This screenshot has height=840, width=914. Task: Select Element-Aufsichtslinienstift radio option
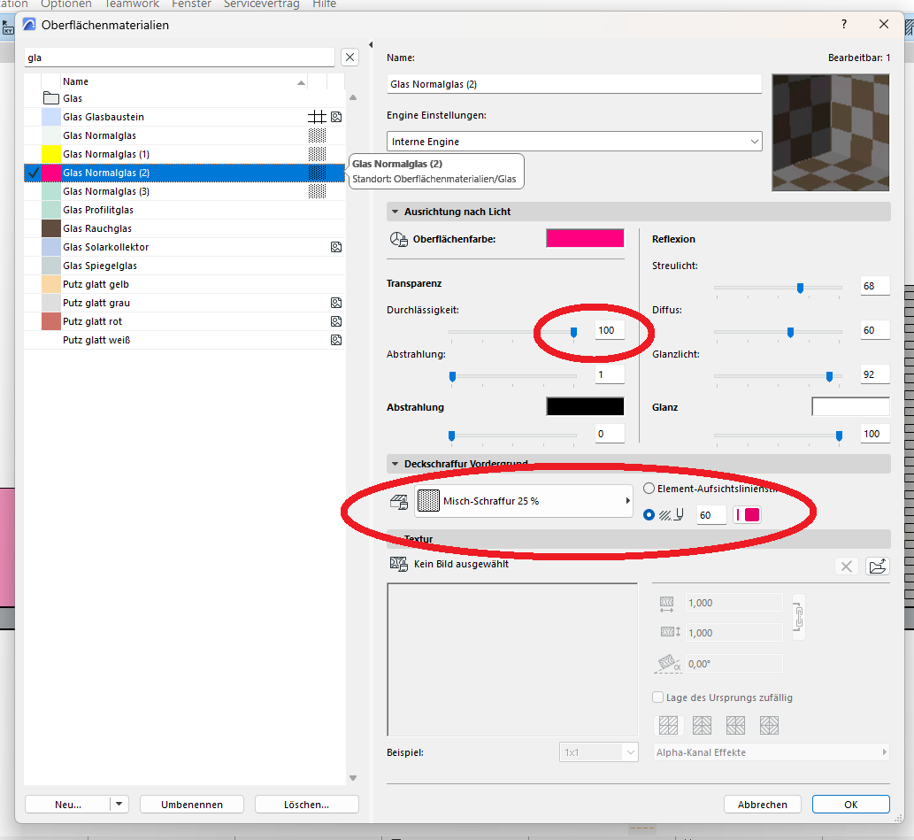click(x=649, y=489)
